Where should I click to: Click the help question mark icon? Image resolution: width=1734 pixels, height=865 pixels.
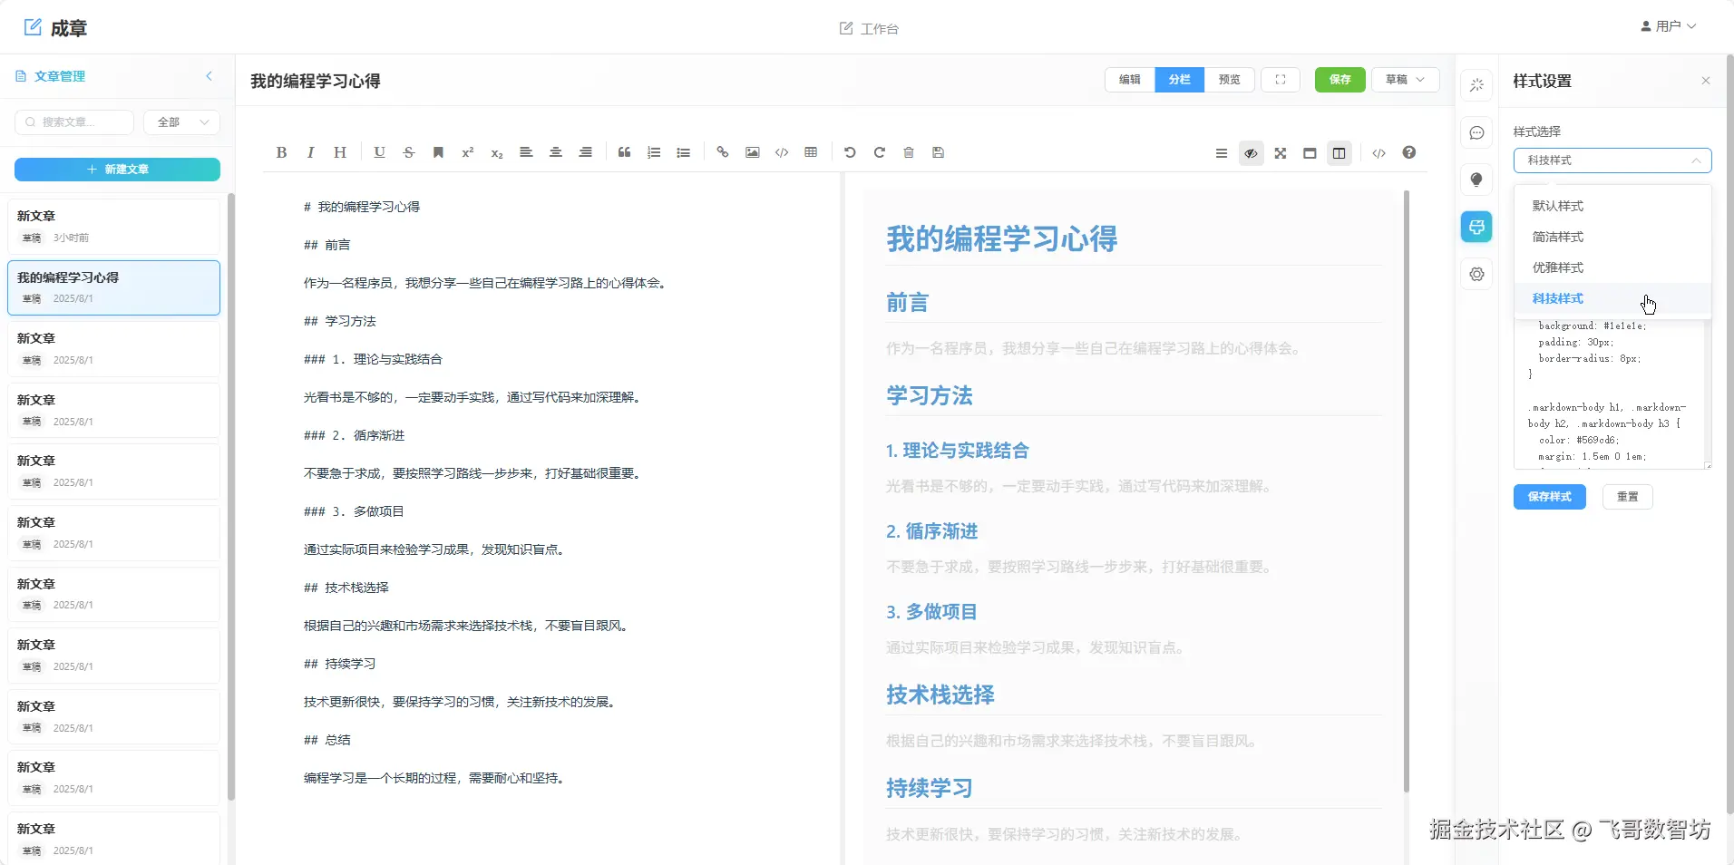(1408, 152)
